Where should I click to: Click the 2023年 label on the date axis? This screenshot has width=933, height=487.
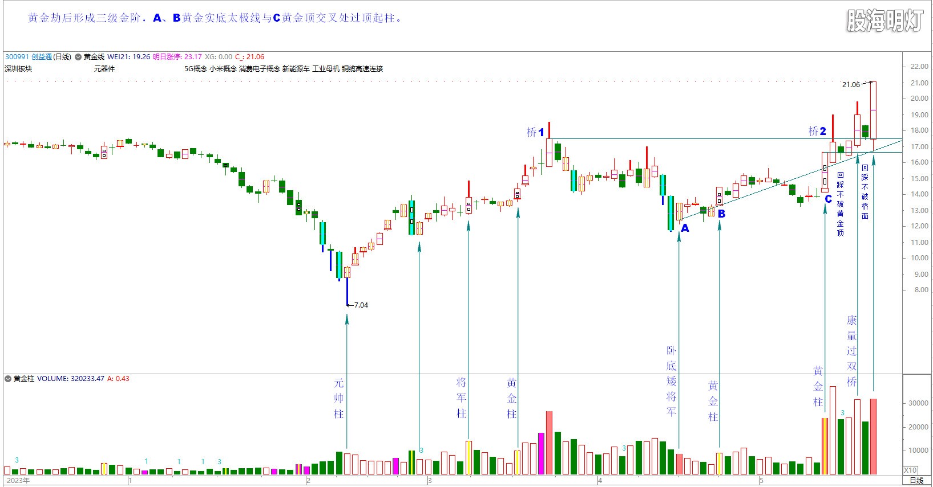click(18, 481)
